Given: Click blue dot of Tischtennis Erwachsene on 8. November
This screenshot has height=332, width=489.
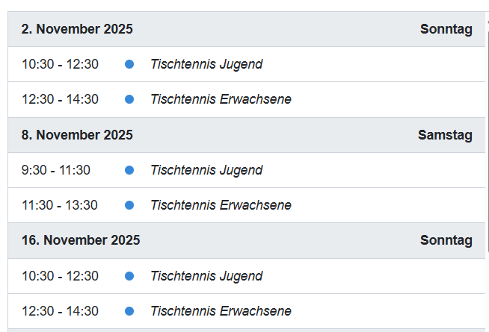Looking at the screenshot, I should click(129, 205).
